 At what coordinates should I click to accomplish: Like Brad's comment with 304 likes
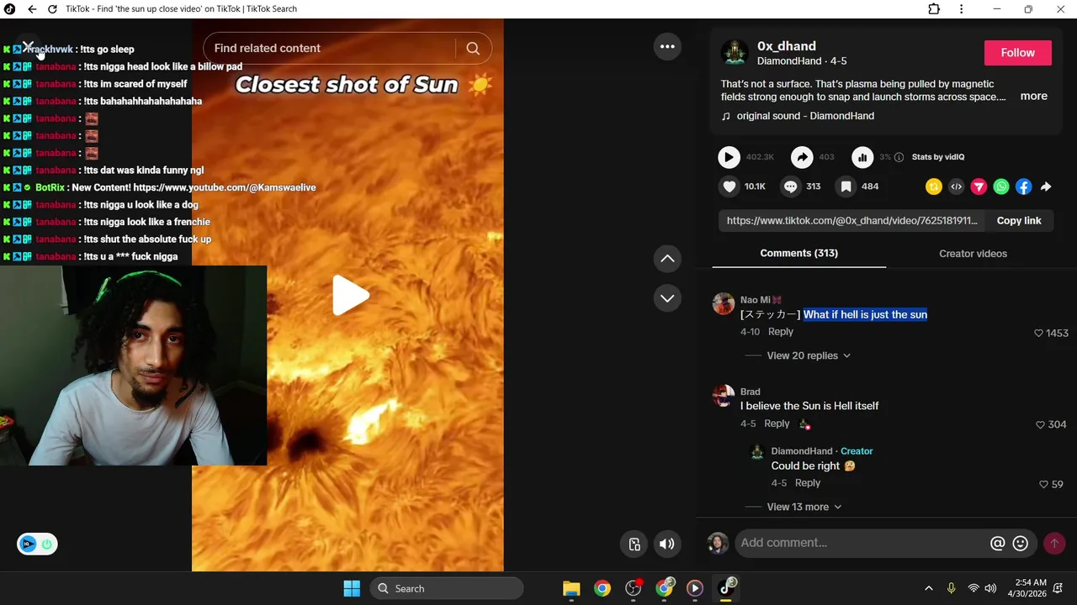(x=1040, y=425)
